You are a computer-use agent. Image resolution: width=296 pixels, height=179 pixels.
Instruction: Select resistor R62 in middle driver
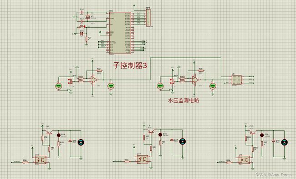144,138
